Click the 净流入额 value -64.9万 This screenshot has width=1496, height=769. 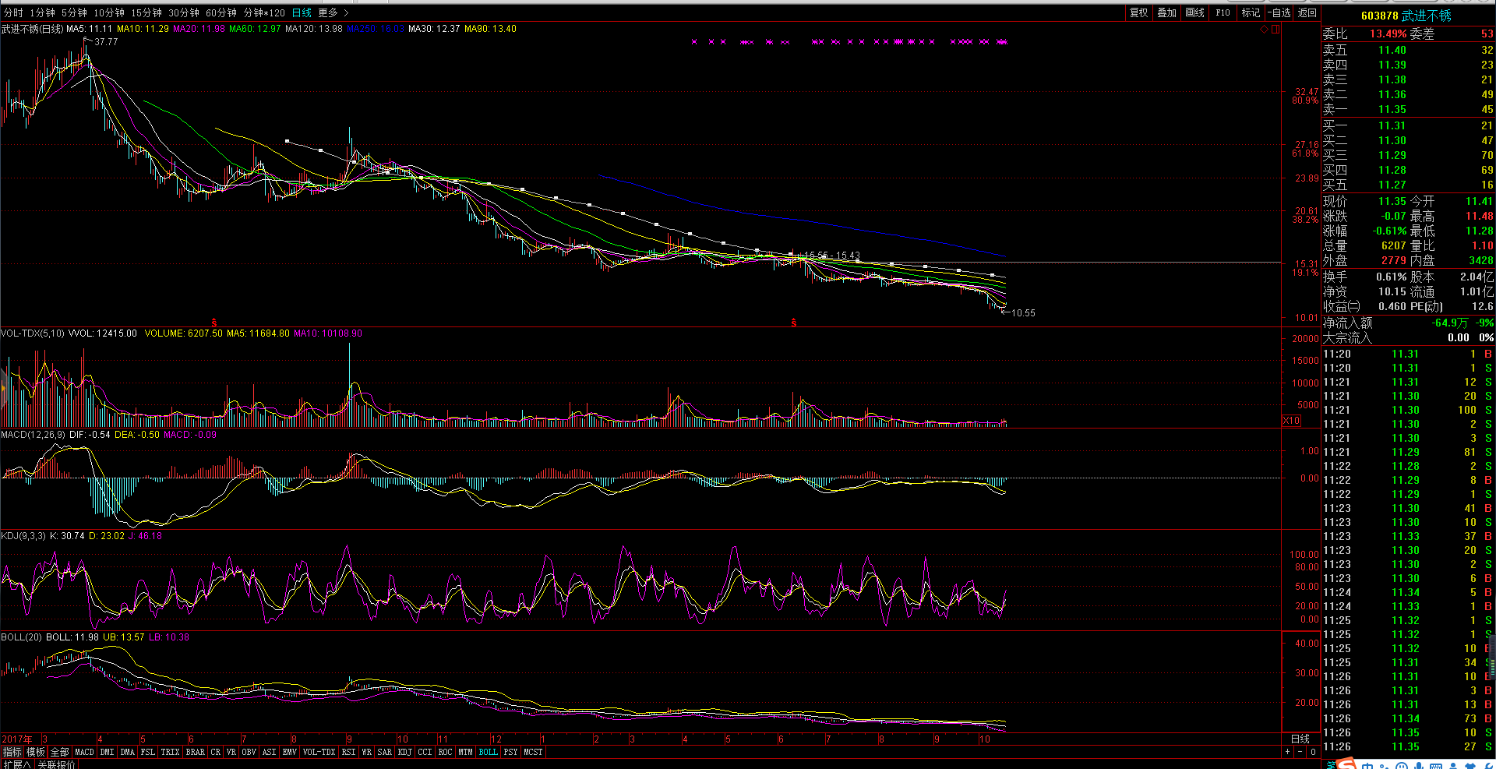tap(1450, 323)
